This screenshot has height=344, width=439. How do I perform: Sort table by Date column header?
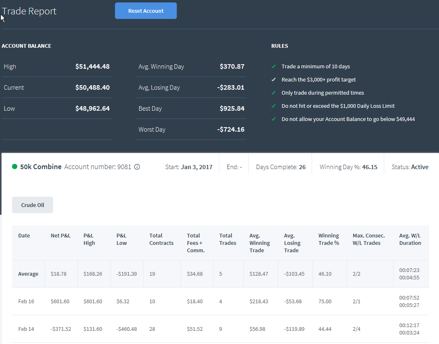click(24, 236)
